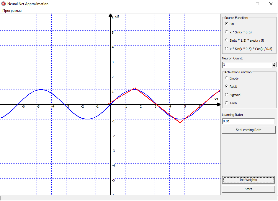Viewport: 278px width, 201px height.
Task: Click the x1 axis label
Action: [x=217, y=99]
